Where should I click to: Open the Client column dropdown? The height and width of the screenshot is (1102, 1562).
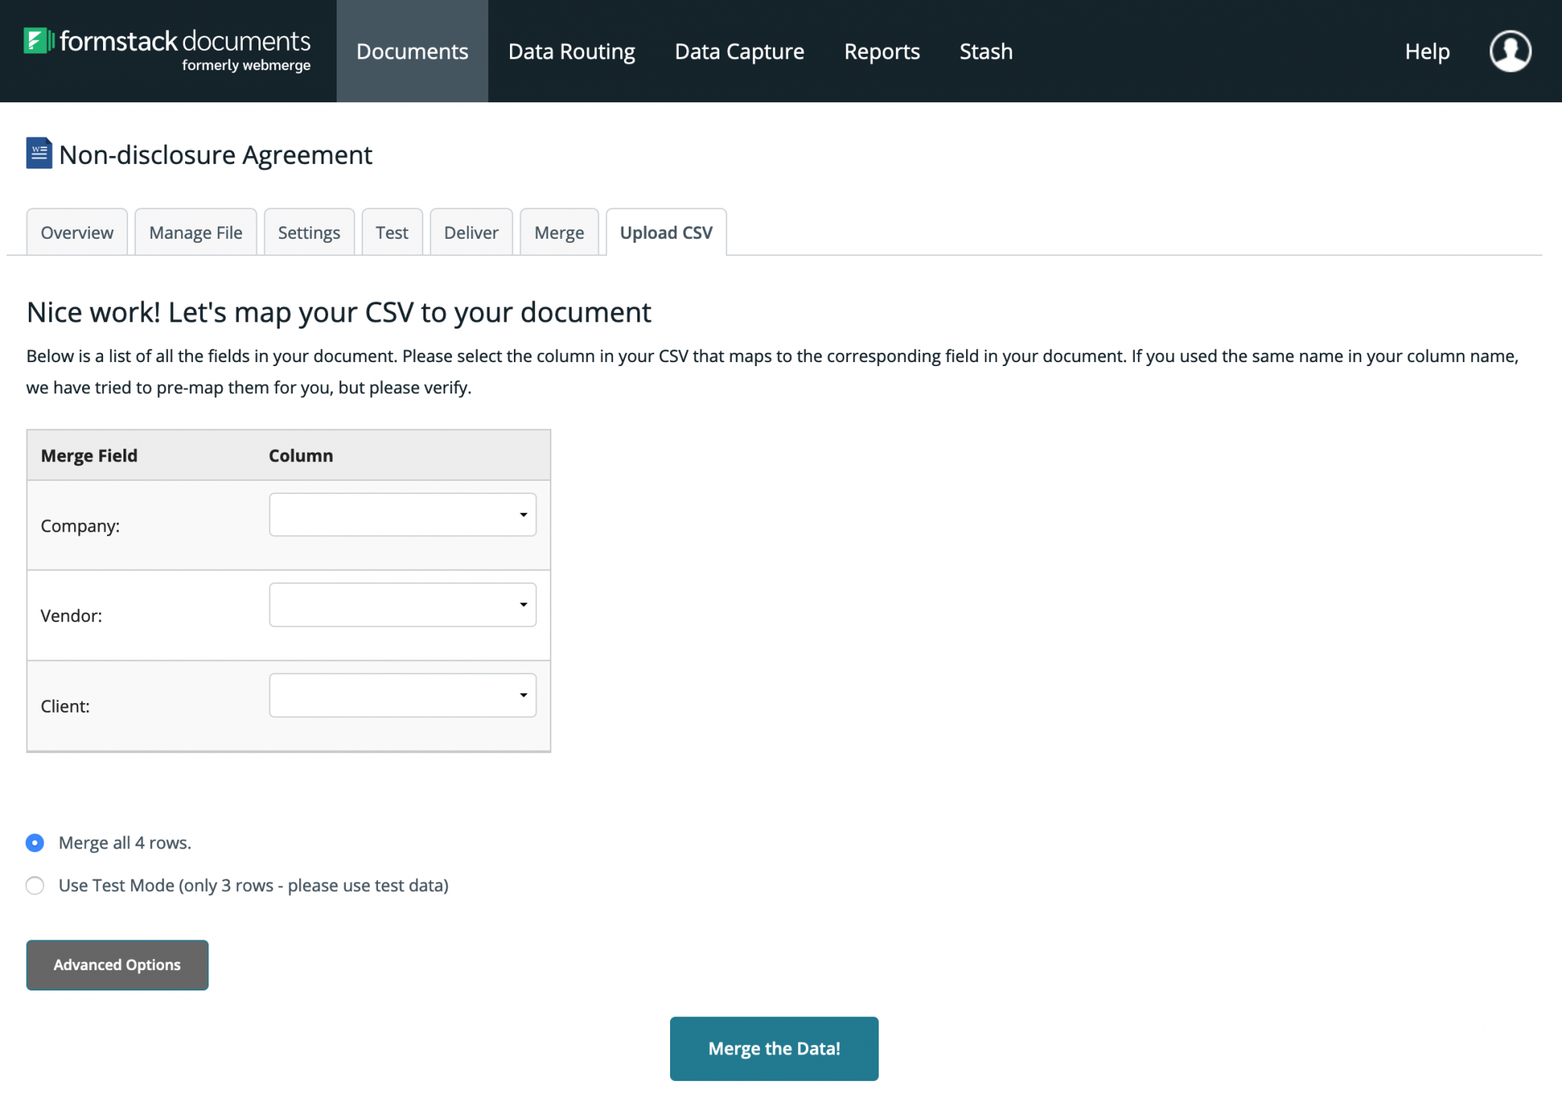pos(402,695)
